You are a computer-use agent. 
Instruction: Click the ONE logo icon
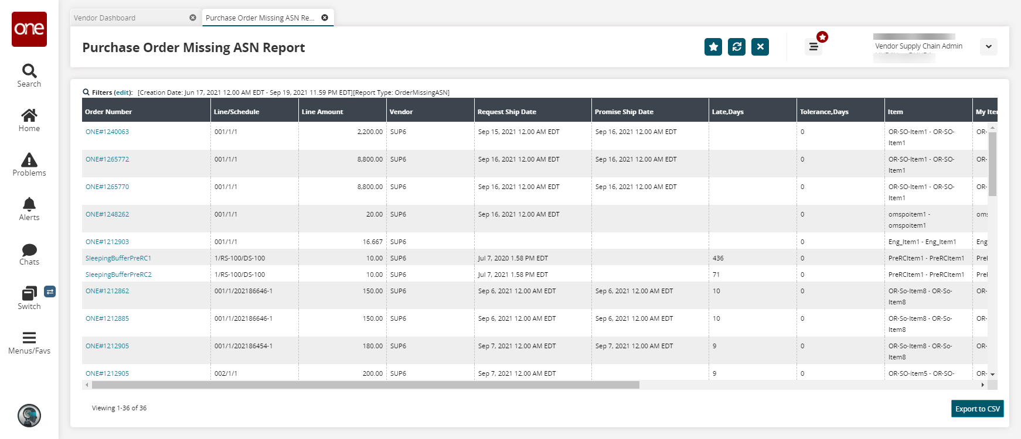pyautogui.click(x=29, y=29)
